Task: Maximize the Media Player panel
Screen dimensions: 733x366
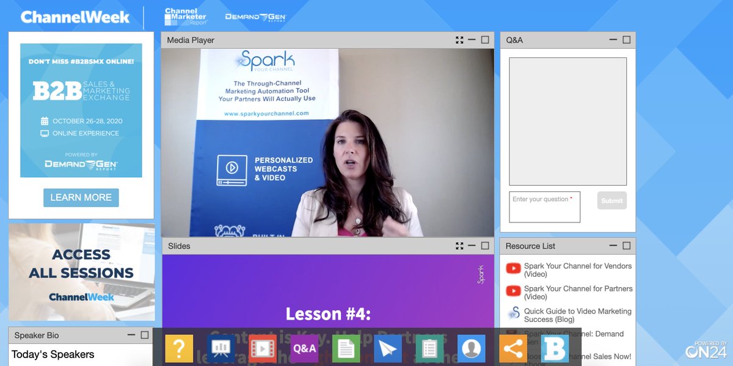Action: click(x=485, y=40)
